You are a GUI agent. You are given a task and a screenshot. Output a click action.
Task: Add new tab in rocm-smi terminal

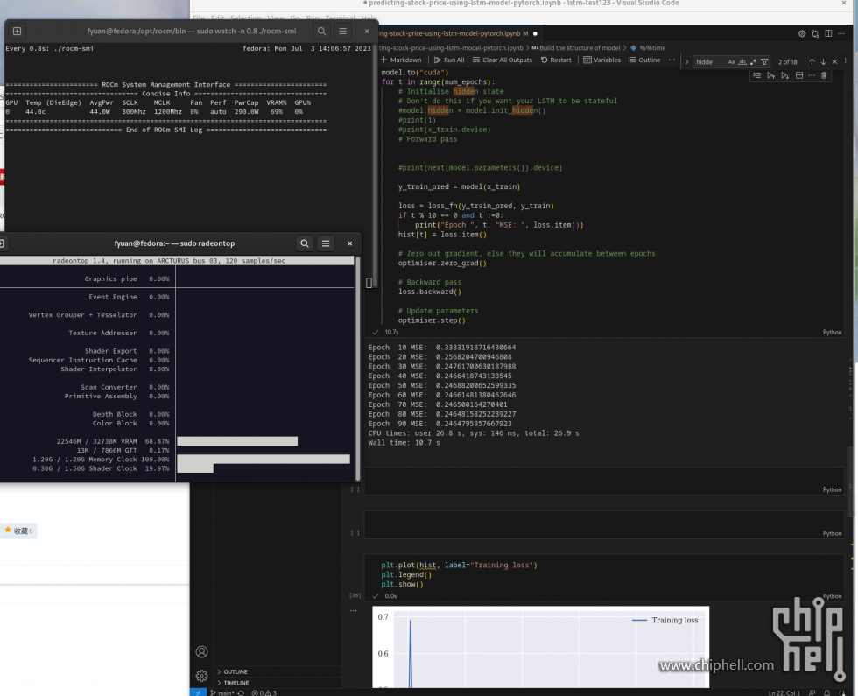[17, 32]
